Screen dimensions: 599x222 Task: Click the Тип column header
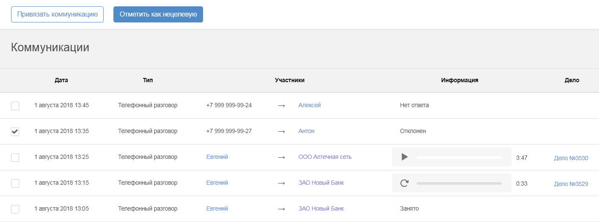(x=148, y=80)
